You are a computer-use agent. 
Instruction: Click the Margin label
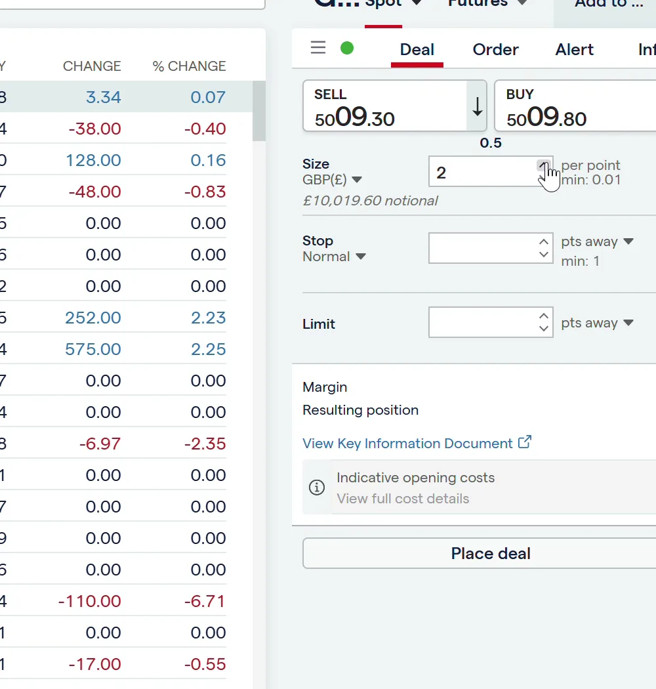point(325,387)
